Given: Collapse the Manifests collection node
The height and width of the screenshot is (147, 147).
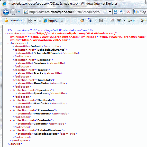Looking at the screenshot, I should (11, 100).
